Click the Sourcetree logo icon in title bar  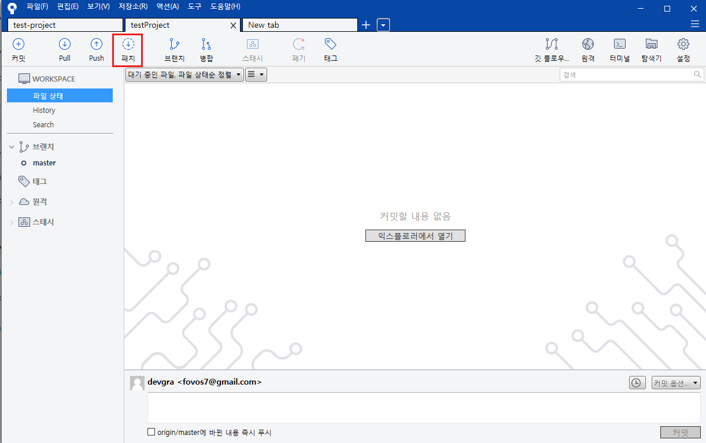[x=12, y=8]
